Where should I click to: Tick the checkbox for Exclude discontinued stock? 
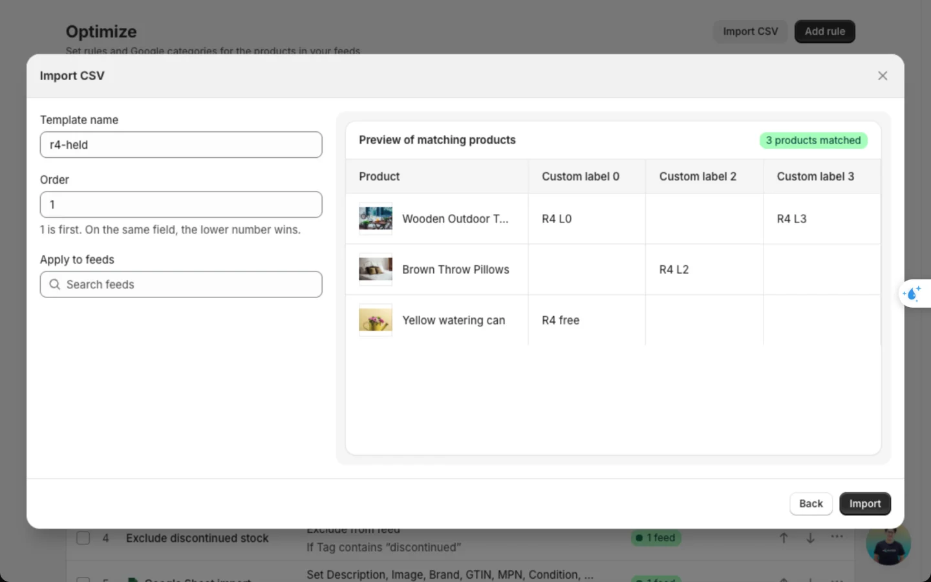(83, 538)
